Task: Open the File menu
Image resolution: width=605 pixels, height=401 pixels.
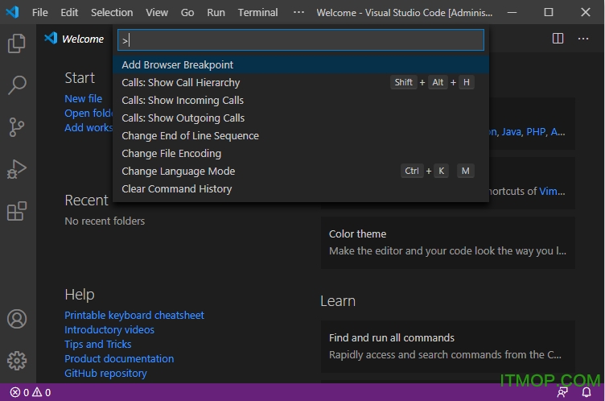Action: click(x=40, y=12)
